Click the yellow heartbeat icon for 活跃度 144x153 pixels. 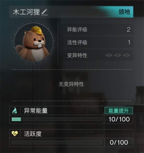click(x=15, y=134)
